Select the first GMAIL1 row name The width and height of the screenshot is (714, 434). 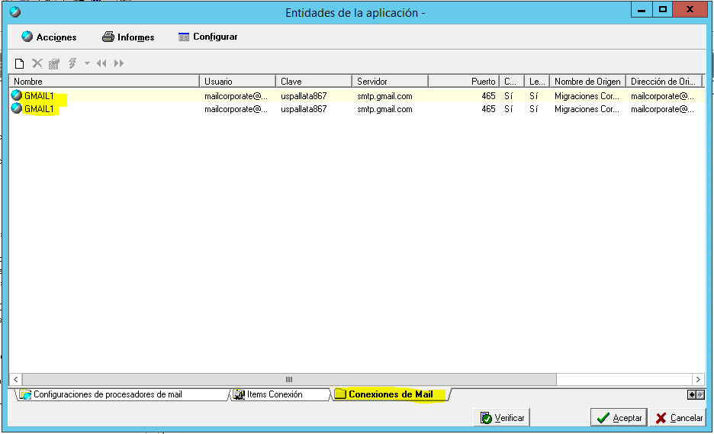(x=39, y=96)
